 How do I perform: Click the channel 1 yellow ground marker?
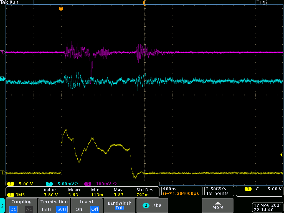[x=2, y=173]
